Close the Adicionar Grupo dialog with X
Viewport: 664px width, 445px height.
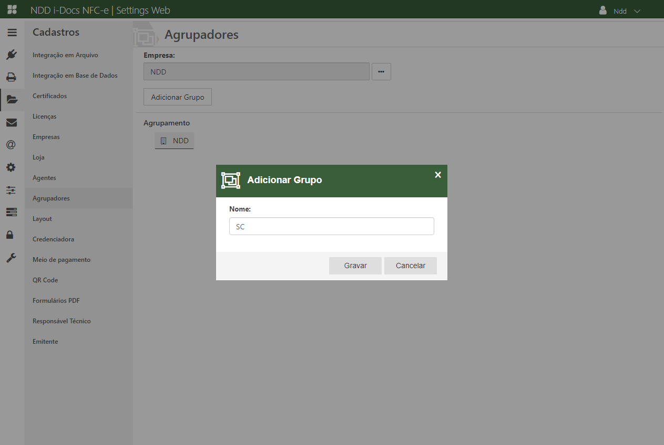(x=438, y=175)
